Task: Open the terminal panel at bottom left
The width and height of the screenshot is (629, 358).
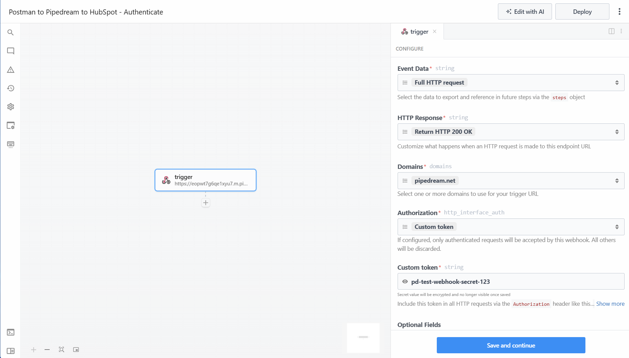Action: pos(10,332)
